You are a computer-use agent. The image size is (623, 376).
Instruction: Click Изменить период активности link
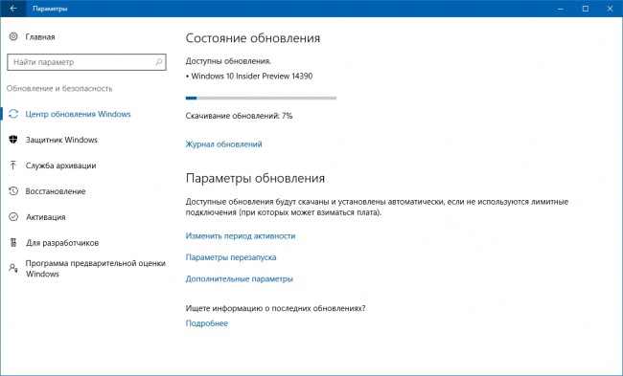[241, 236]
